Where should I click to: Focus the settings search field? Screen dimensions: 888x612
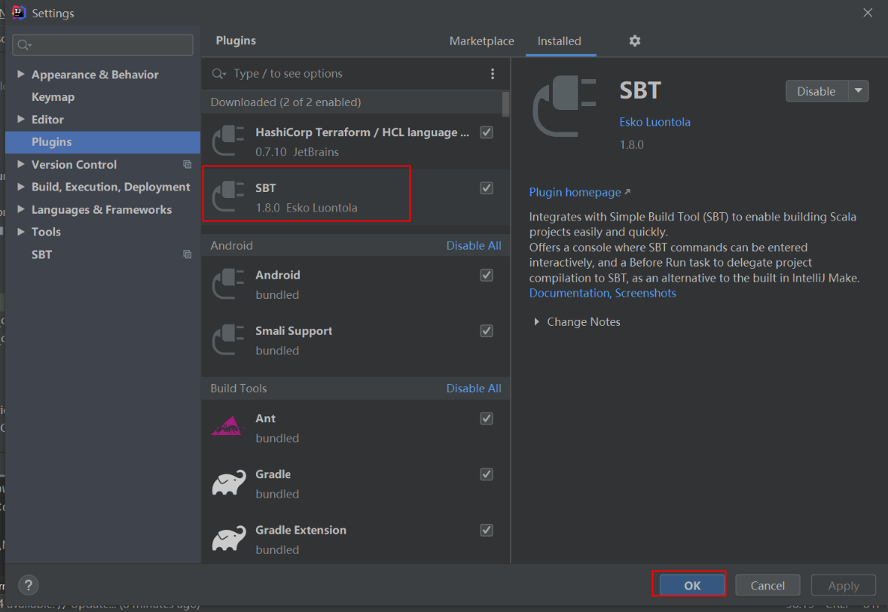(102, 44)
